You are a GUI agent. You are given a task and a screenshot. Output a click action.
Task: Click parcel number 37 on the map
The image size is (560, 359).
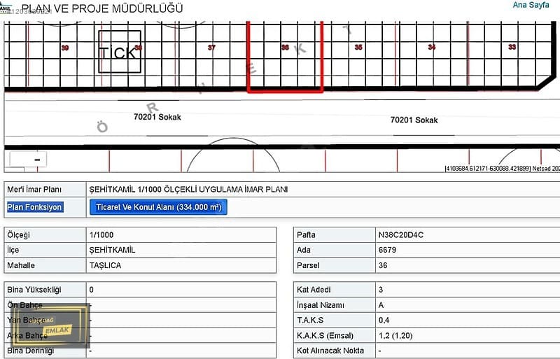click(211, 48)
